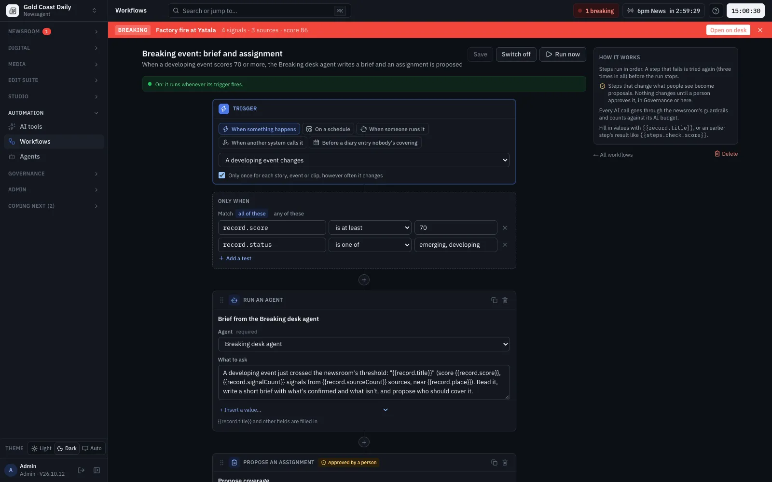Collapse the sidebar with the panel icon
772x482 pixels.
pos(96,470)
